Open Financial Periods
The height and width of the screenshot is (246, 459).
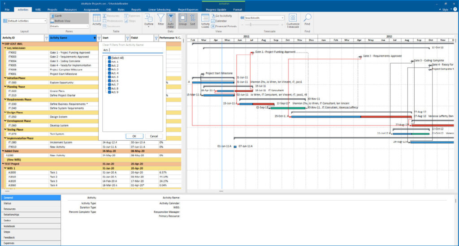pyautogui.click(x=224, y=26)
